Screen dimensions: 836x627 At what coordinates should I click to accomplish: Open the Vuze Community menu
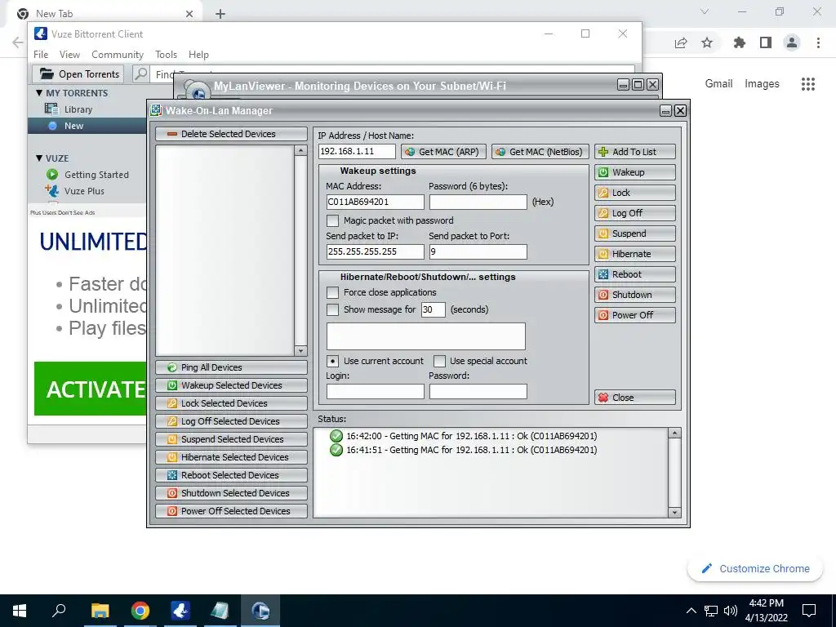click(118, 55)
